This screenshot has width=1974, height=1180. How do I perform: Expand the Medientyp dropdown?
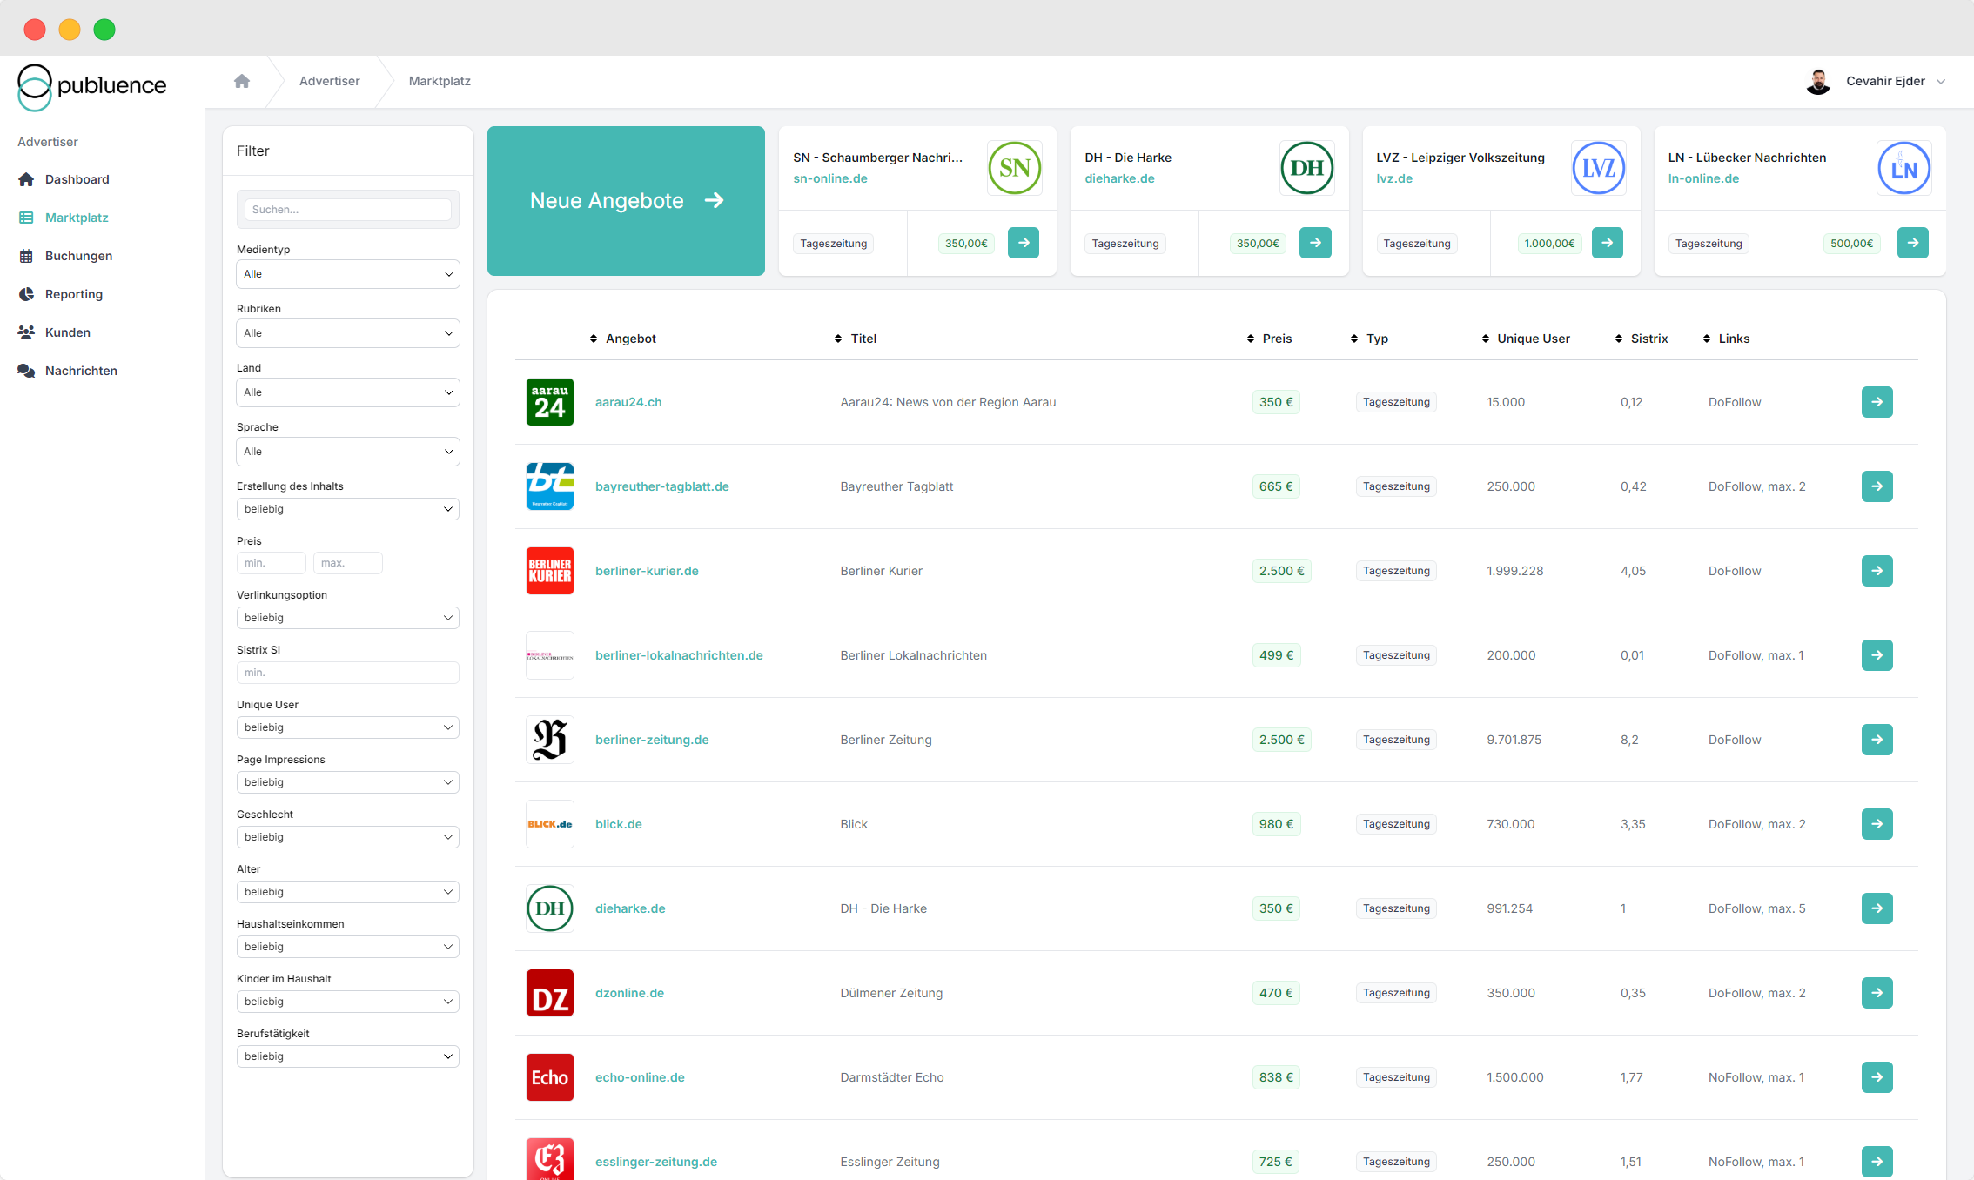347,274
